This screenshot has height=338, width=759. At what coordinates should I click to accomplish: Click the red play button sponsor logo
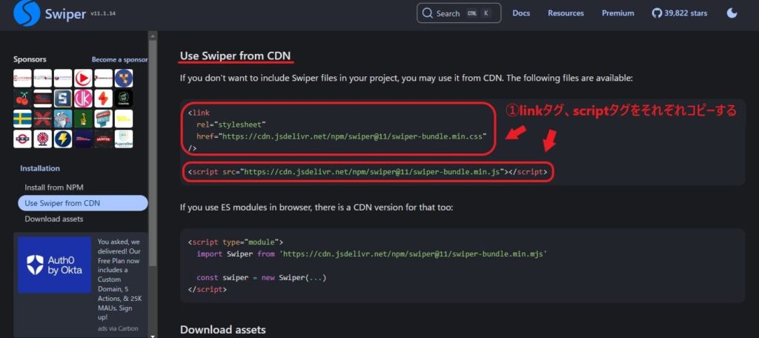tap(83, 78)
